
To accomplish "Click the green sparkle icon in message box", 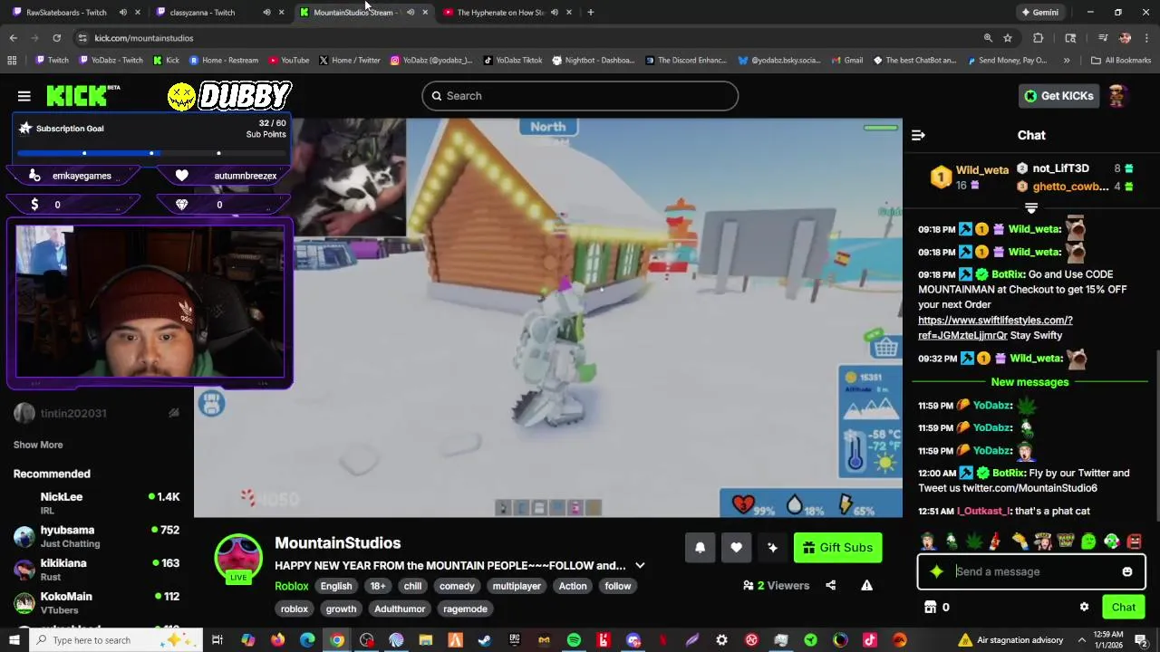I will click(x=936, y=571).
